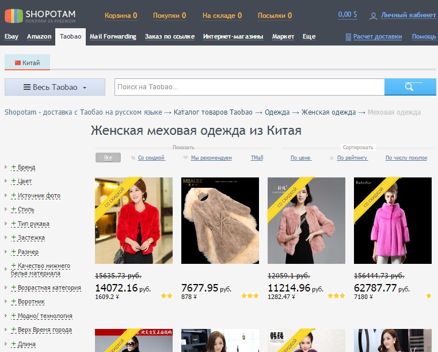Image resolution: width=438 pixels, height=352 pixels.
Task: Expand the Застежка filter
Action: (28, 238)
